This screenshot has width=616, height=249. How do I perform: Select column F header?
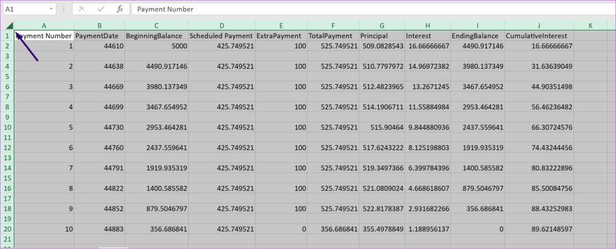click(x=333, y=26)
